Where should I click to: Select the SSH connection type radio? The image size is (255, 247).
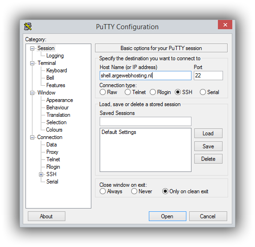click(x=178, y=92)
